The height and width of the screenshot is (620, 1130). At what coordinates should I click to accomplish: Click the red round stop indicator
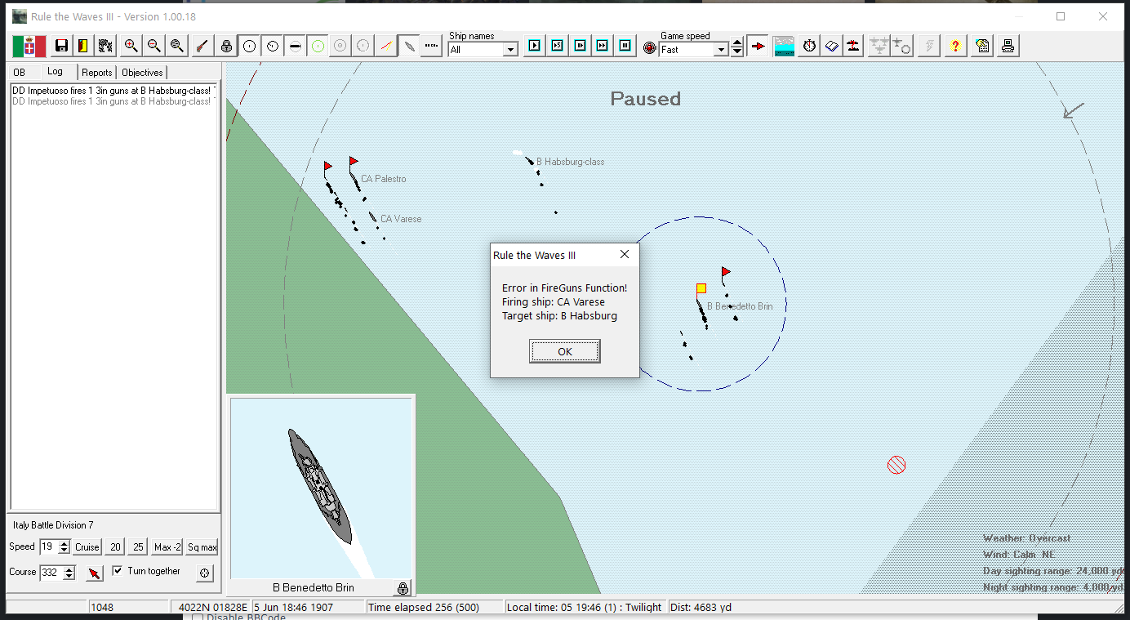[x=650, y=48]
